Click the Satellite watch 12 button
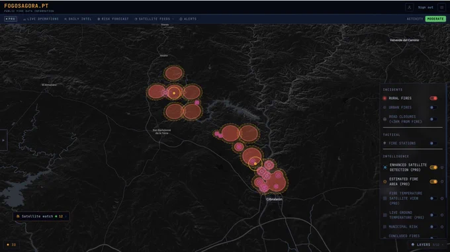Image resolution: width=450 pixels, height=252 pixels. pos(41,216)
